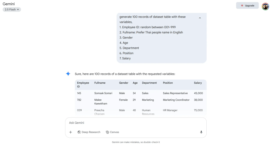Enable the Deep Research tool
The width and height of the screenshot is (272, 145).
89,132
